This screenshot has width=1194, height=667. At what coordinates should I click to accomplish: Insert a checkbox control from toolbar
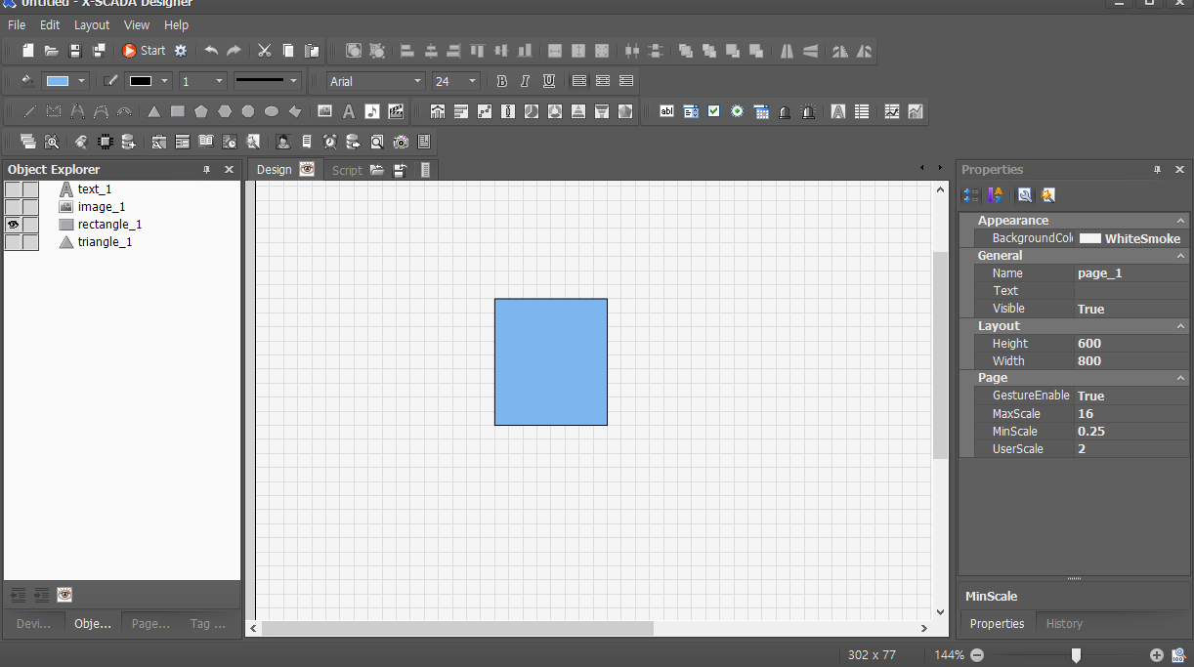[713, 111]
